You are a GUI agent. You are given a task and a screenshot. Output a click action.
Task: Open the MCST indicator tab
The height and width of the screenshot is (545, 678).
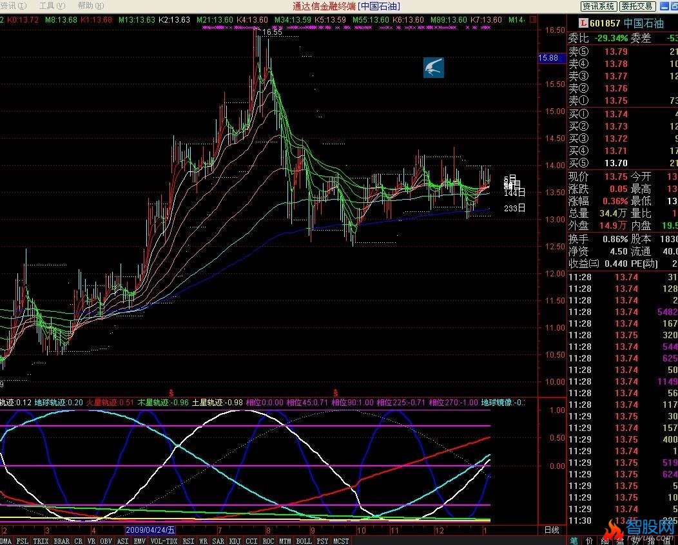(x=341, y=540)
